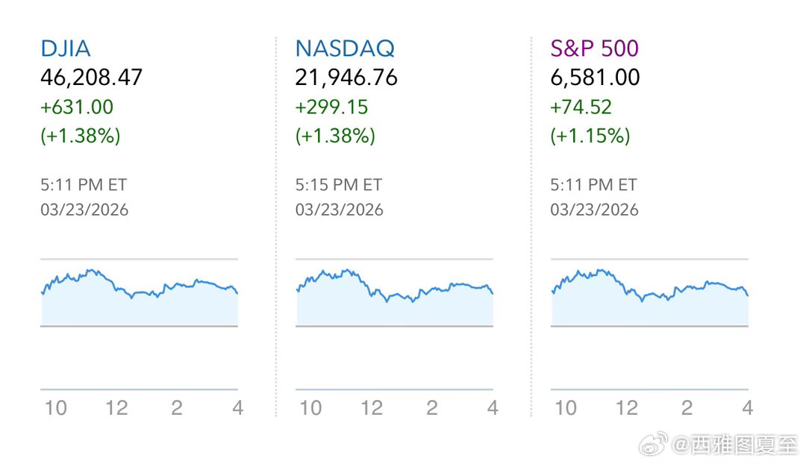Open the DJIA index link
806x464 pixels.
(x=66, y=49)
